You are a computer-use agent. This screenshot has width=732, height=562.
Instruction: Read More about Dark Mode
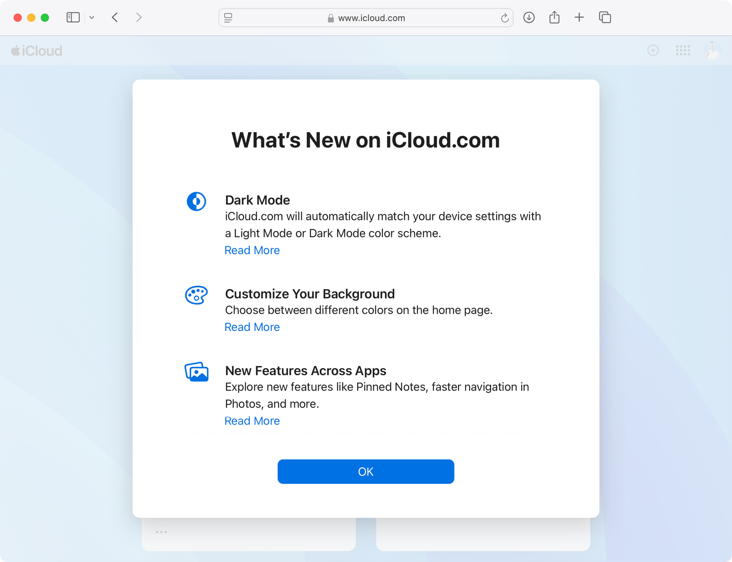point(252,250)
